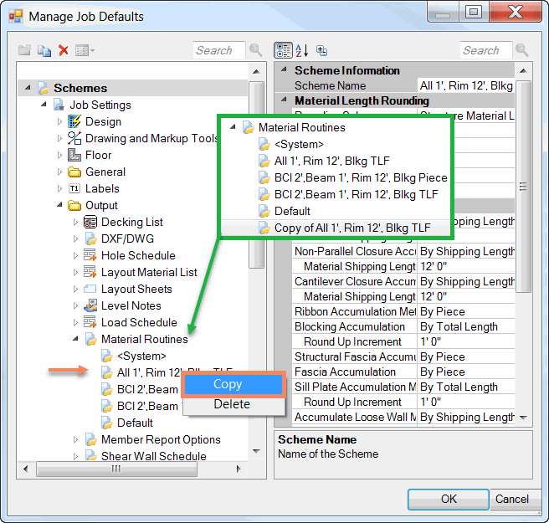This screenshot has width=549, height=523.
Task: Click the Fascia Accumulation property row
Action: pos(403,372)
